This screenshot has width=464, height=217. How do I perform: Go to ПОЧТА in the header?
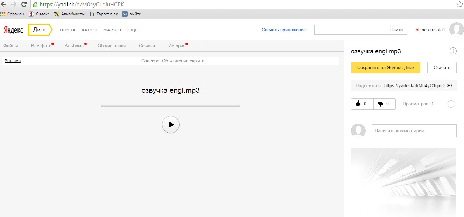[68, 30]
